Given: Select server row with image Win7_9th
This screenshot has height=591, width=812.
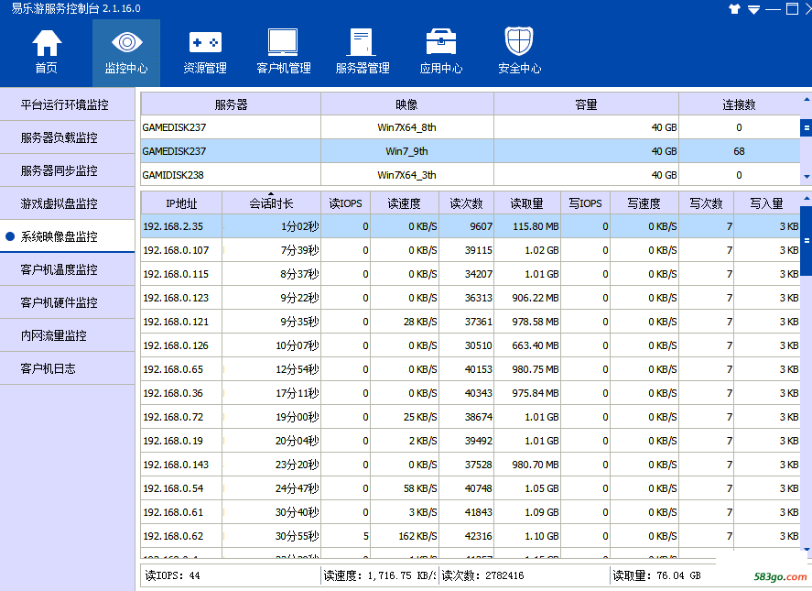Looking at the screenshot, I should point(471,151).
